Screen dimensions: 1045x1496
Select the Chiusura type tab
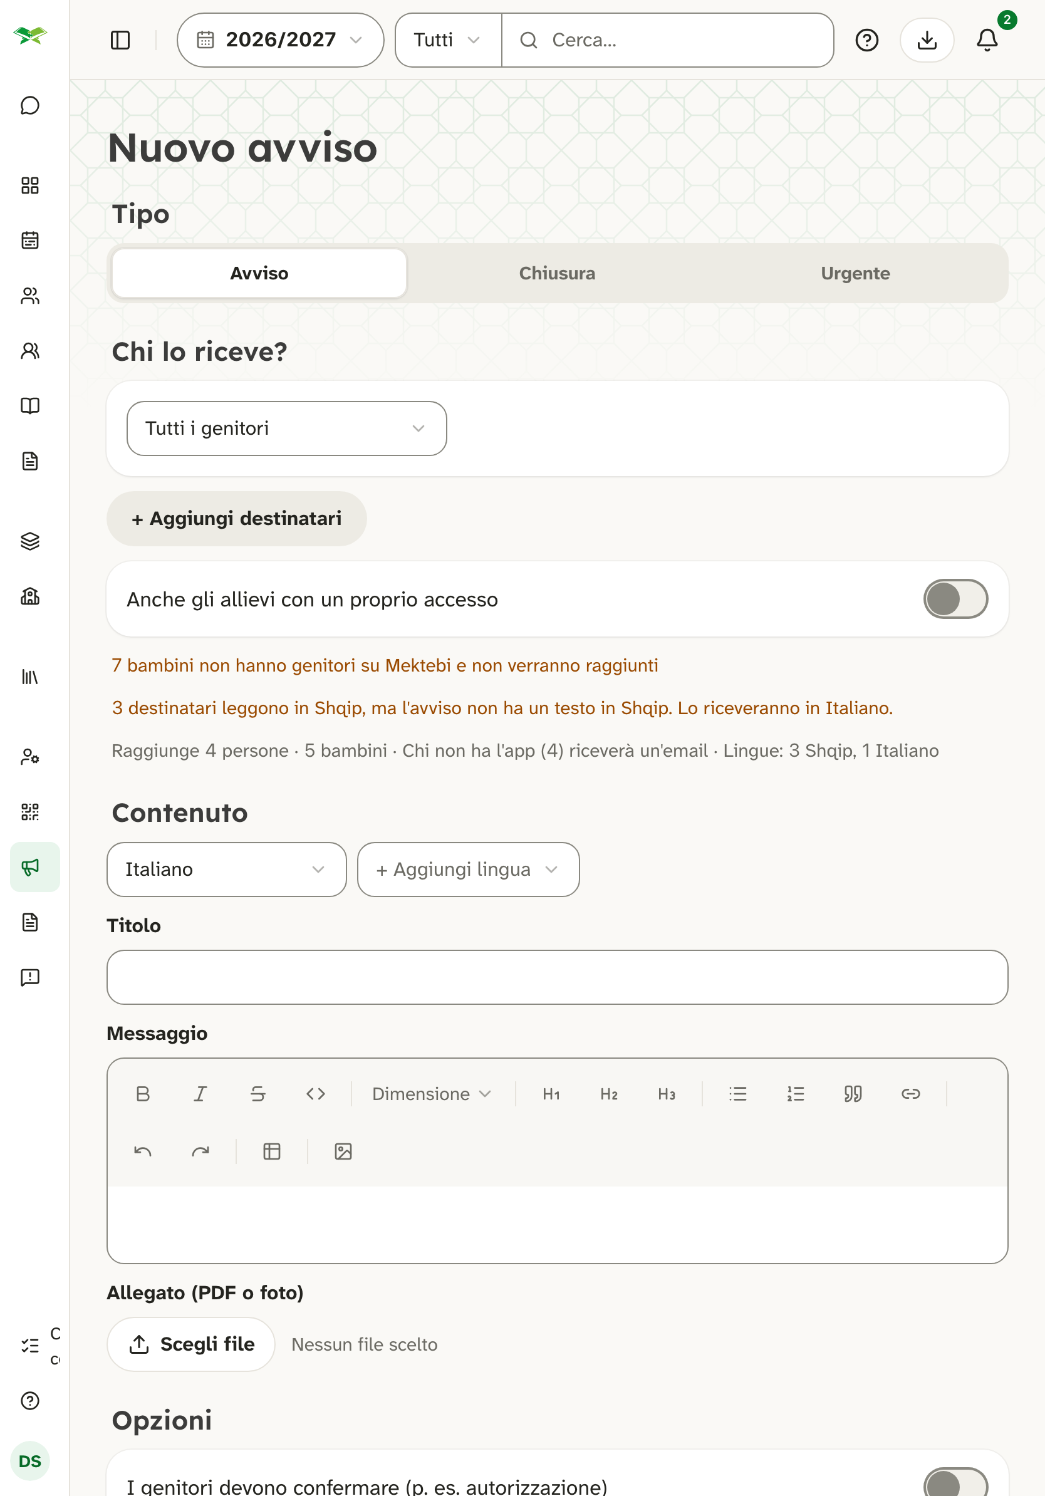click(557, 273)
